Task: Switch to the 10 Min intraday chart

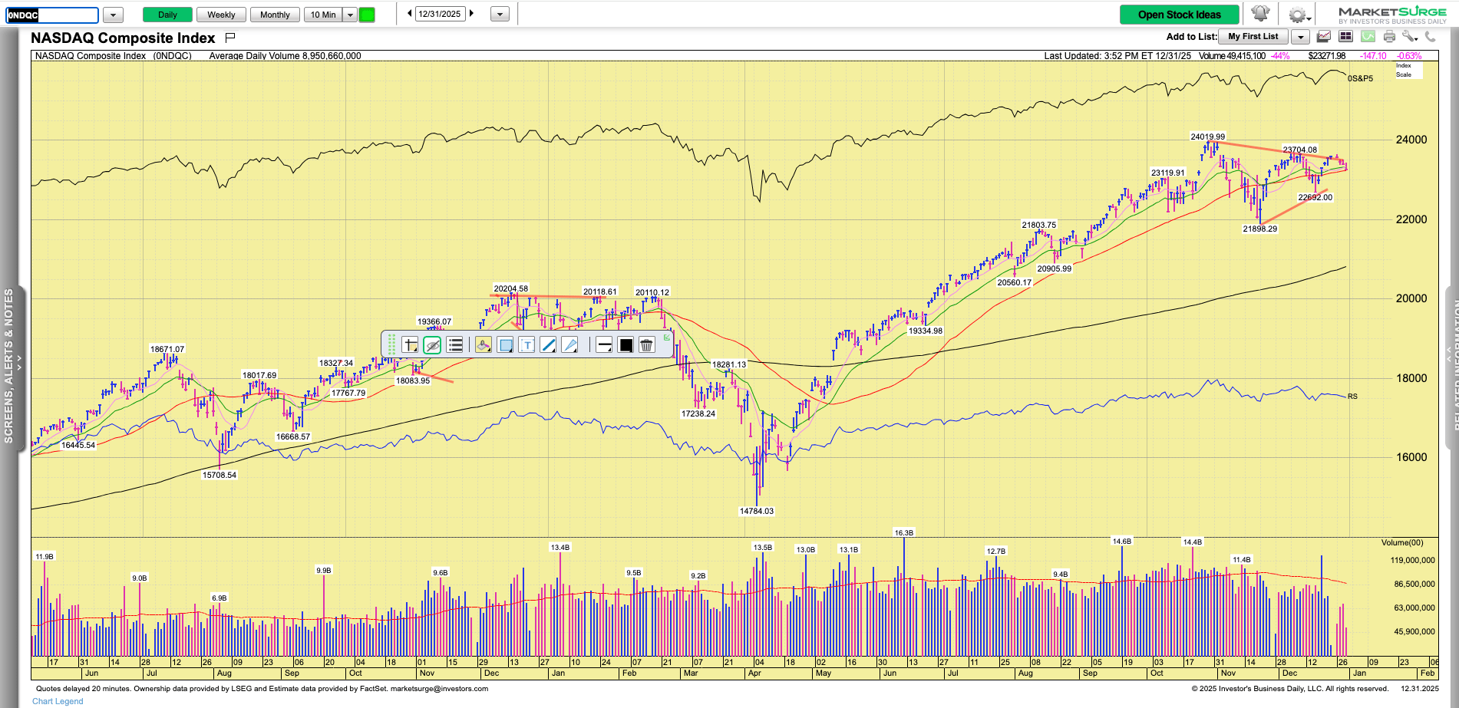Action: pos(323,15)
